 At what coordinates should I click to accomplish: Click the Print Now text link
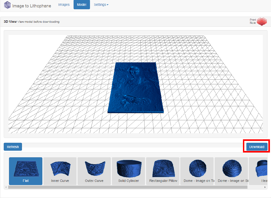[253, 21]
